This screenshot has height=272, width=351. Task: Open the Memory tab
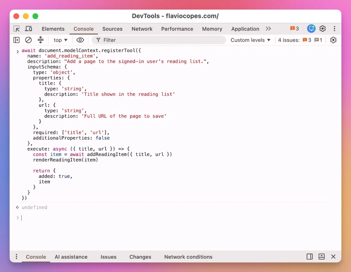212,29
